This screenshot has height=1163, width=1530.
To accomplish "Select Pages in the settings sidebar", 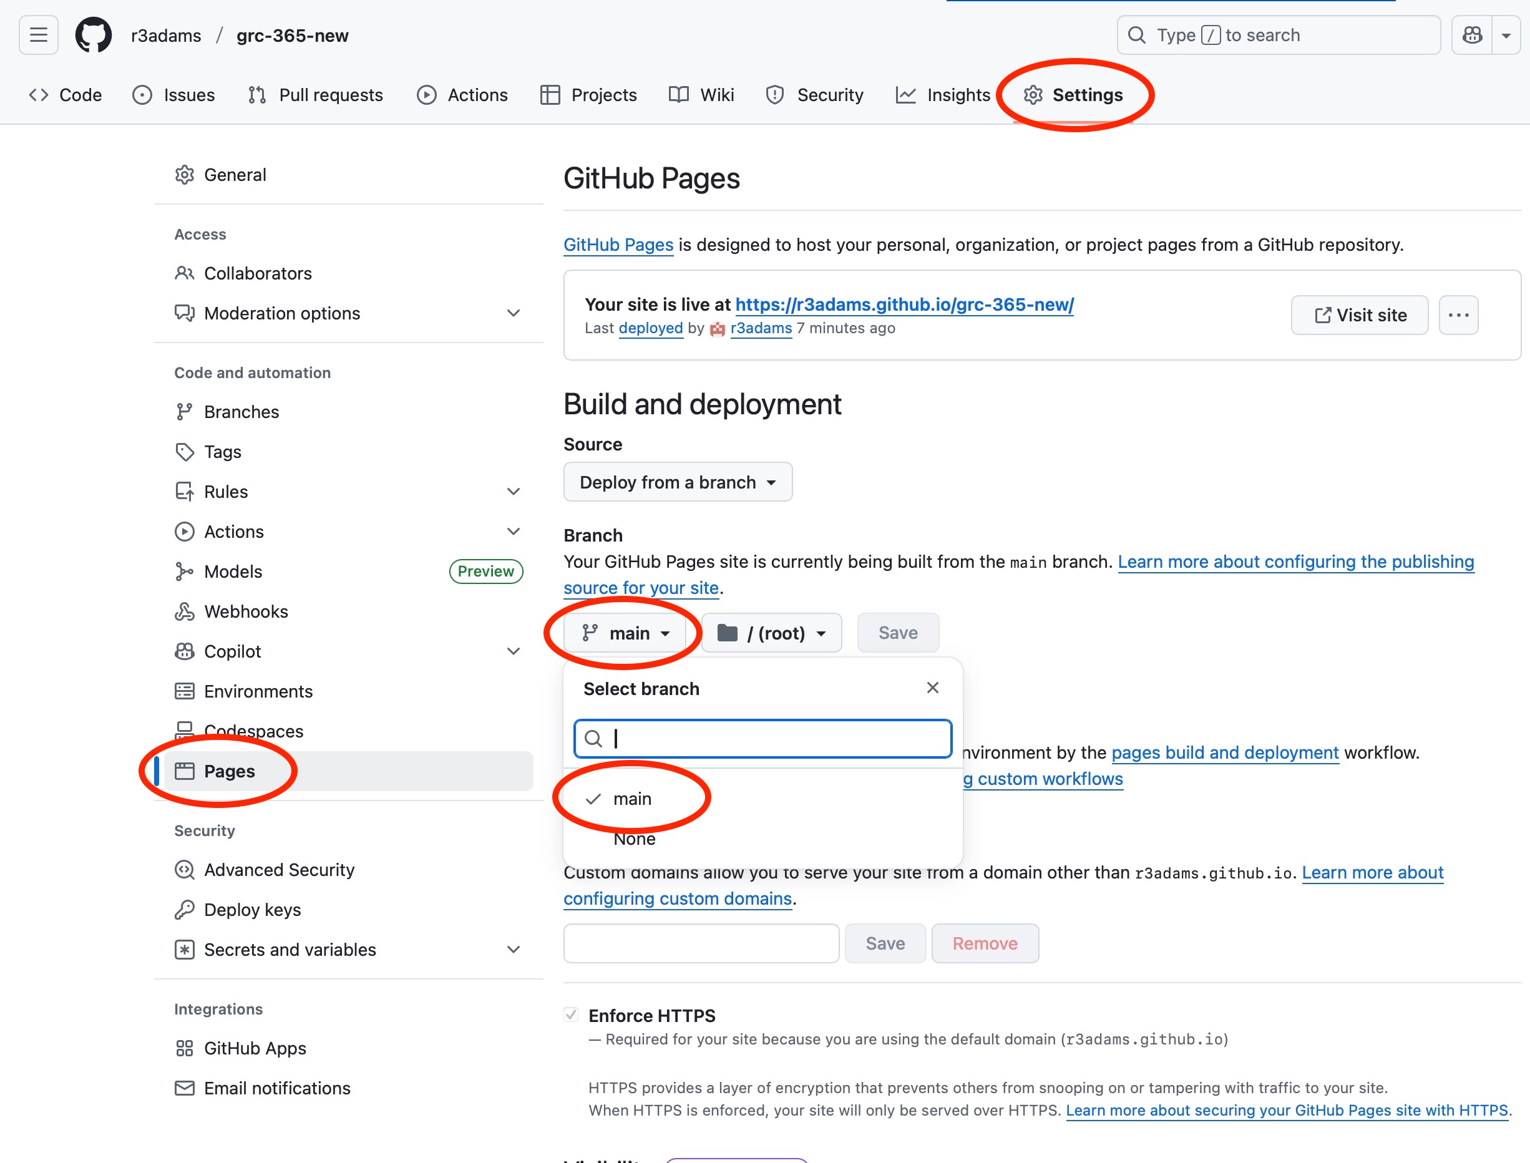I will tap(348, 771).
